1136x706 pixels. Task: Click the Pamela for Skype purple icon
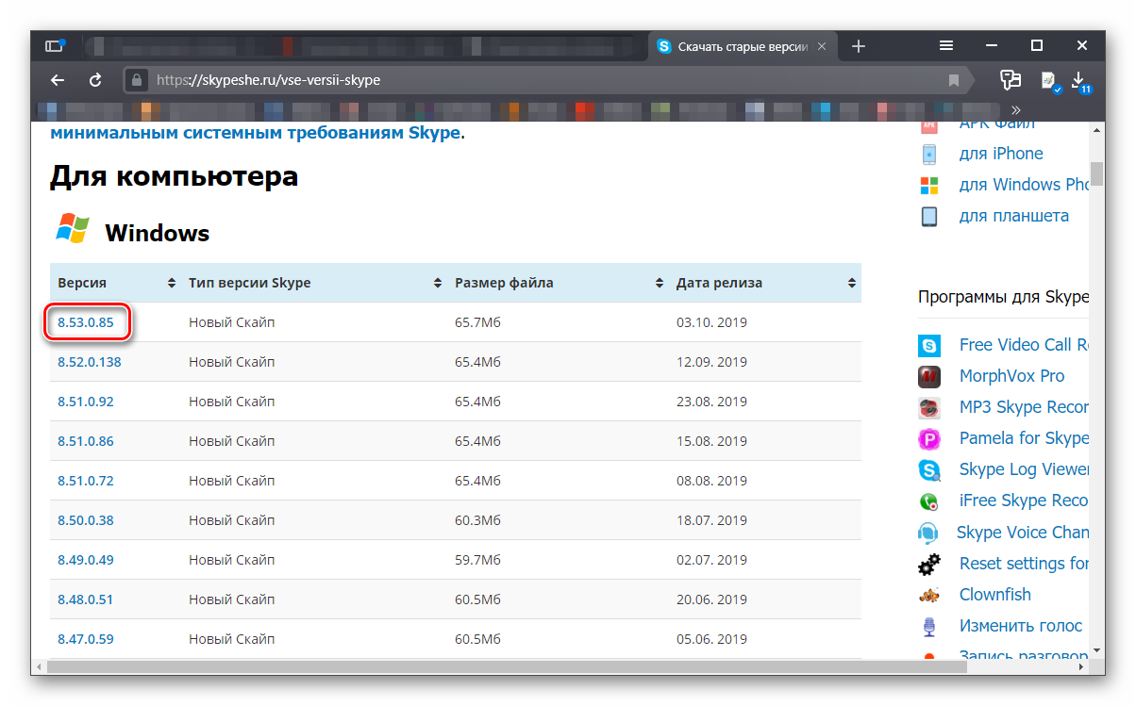(929, 438)
